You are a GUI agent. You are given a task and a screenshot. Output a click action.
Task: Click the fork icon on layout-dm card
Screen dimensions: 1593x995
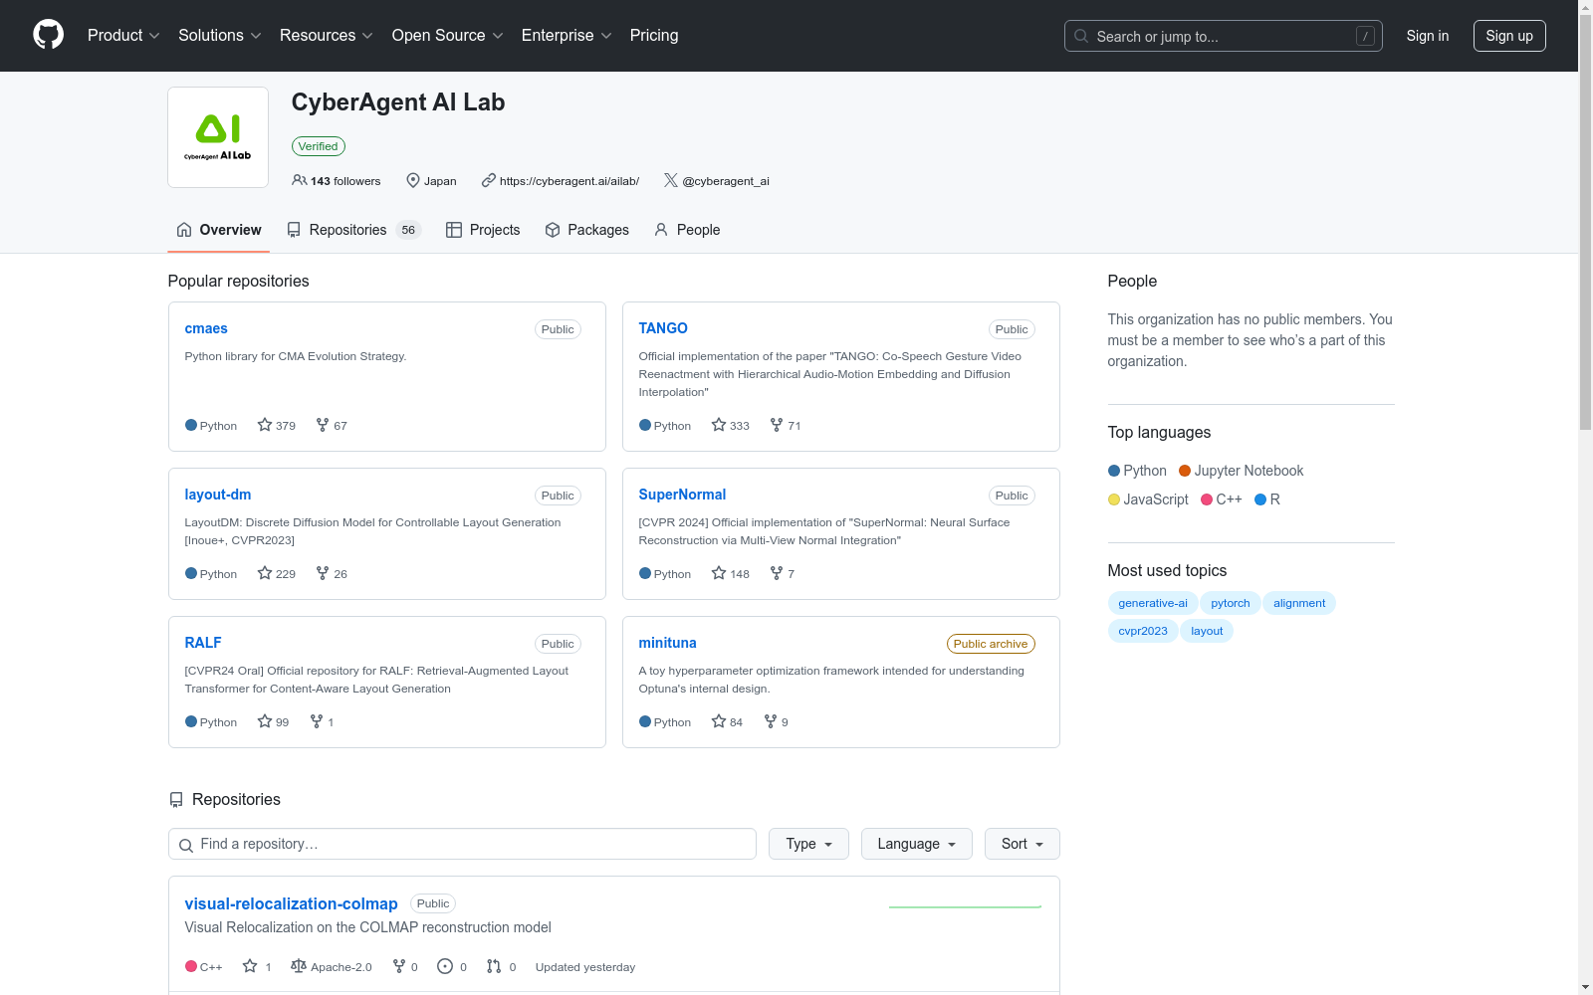click(323, 573)
